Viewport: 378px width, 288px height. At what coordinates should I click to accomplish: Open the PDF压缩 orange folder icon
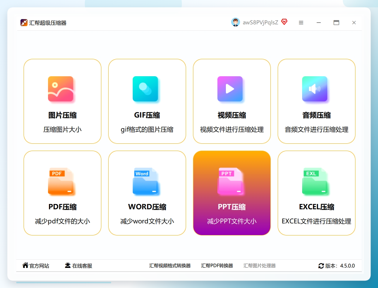pos(61,181)
